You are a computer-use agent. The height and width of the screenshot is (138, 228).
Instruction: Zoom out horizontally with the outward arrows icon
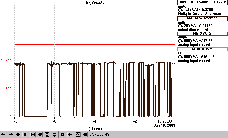[x=40, y=135]
